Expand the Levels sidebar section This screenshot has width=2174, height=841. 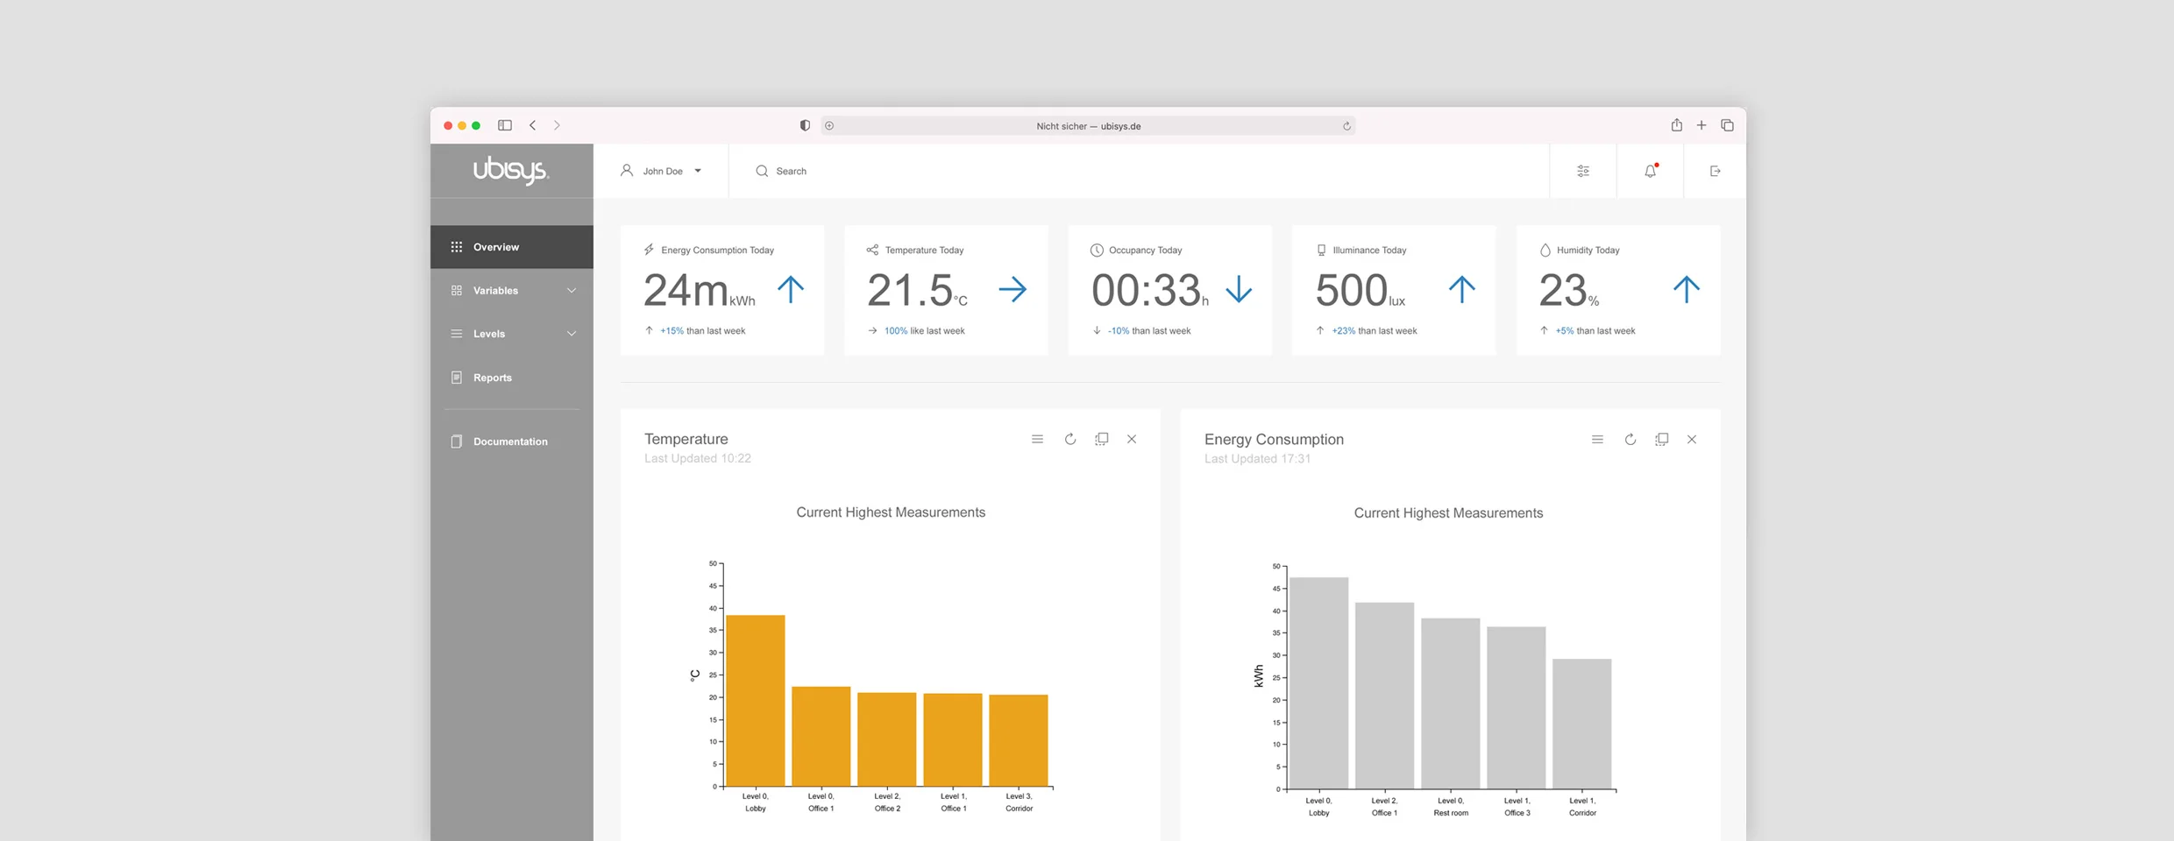click(512, 334)
